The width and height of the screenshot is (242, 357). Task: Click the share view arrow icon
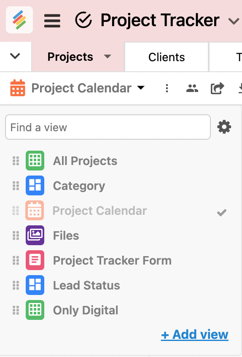(x=217, y=88)
